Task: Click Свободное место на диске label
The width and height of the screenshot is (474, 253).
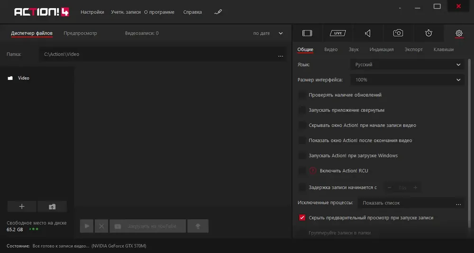Action: [36, 223]
